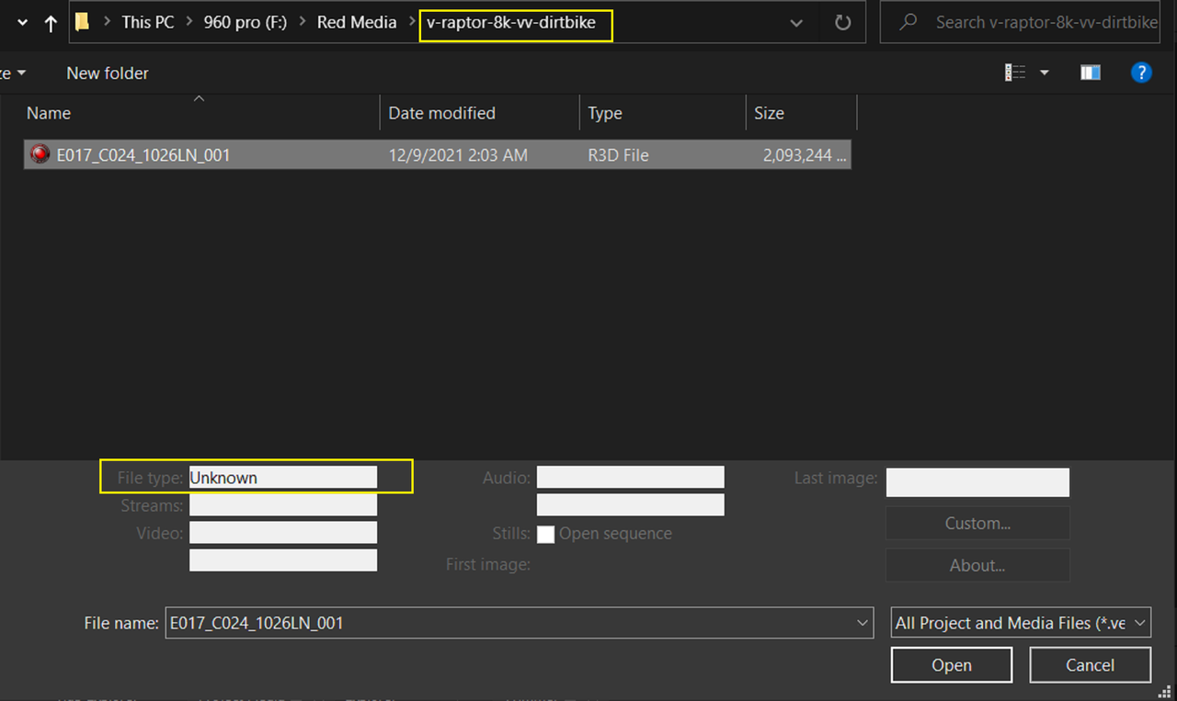Click v-raptor-8k-vv-dirtbike breadcrumb
The image size is (1177, 701).
pos(511,22)
